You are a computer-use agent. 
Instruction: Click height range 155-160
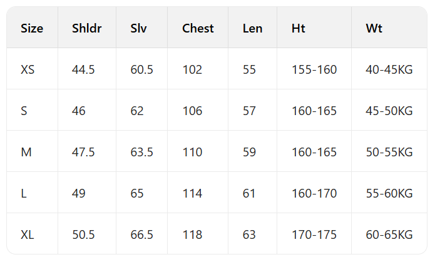[x=314, y=69]
